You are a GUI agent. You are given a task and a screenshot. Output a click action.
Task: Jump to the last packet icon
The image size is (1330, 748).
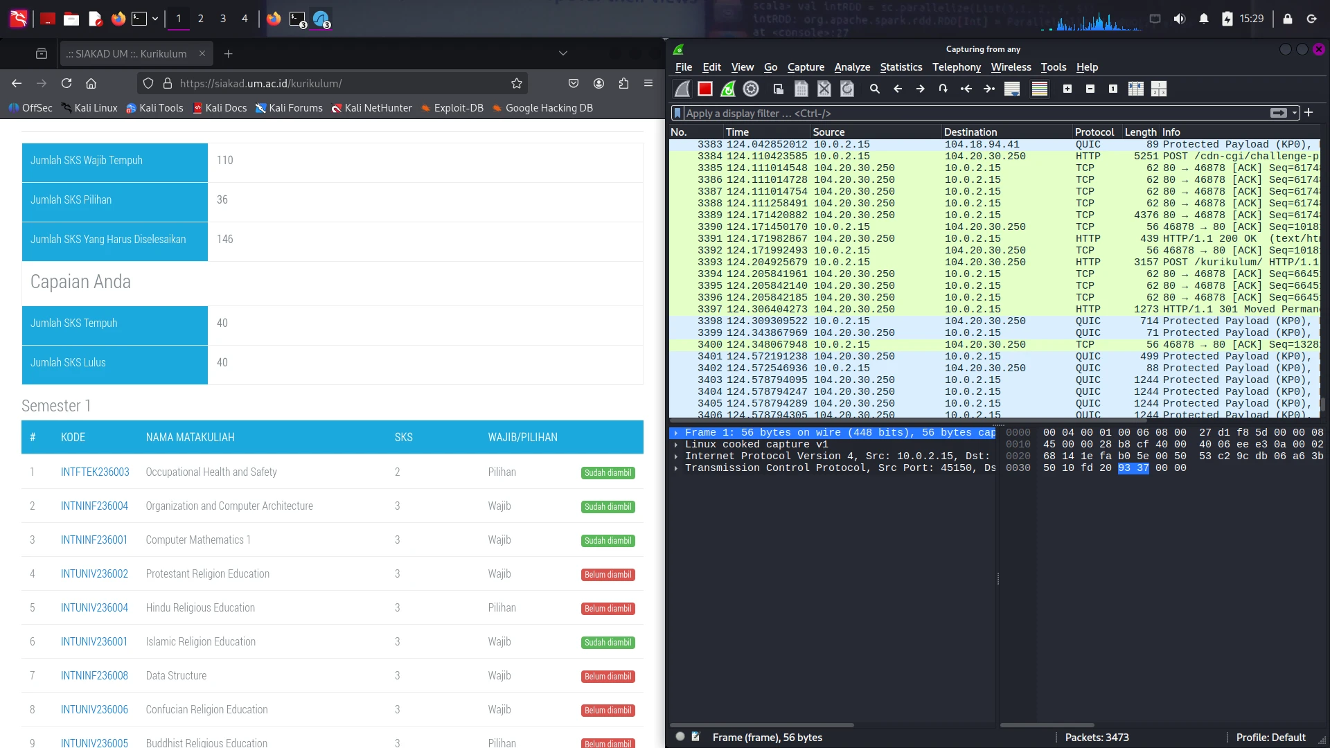point(989,89)
